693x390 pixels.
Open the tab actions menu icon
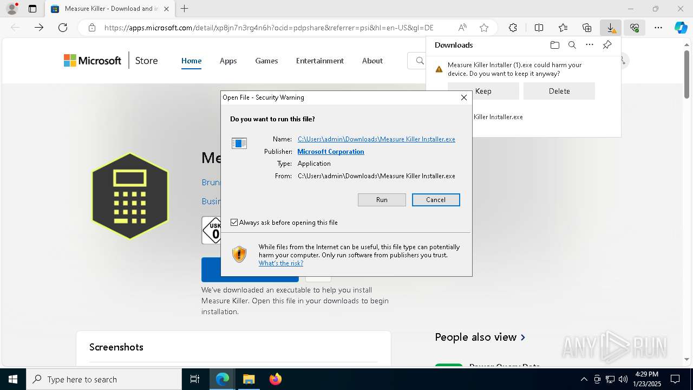coord(32,9)
